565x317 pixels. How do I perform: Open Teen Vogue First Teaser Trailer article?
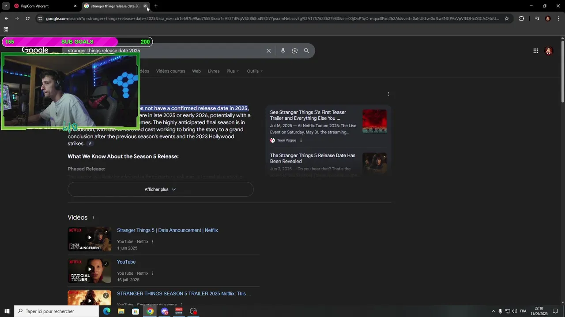[308, 115]
